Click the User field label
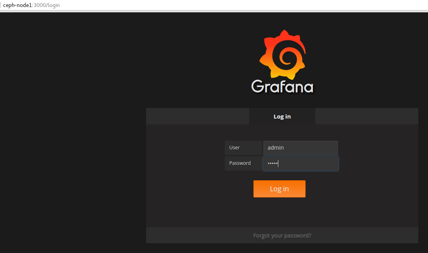Screen dimensions: 428x253 click(x=243, y=148)
